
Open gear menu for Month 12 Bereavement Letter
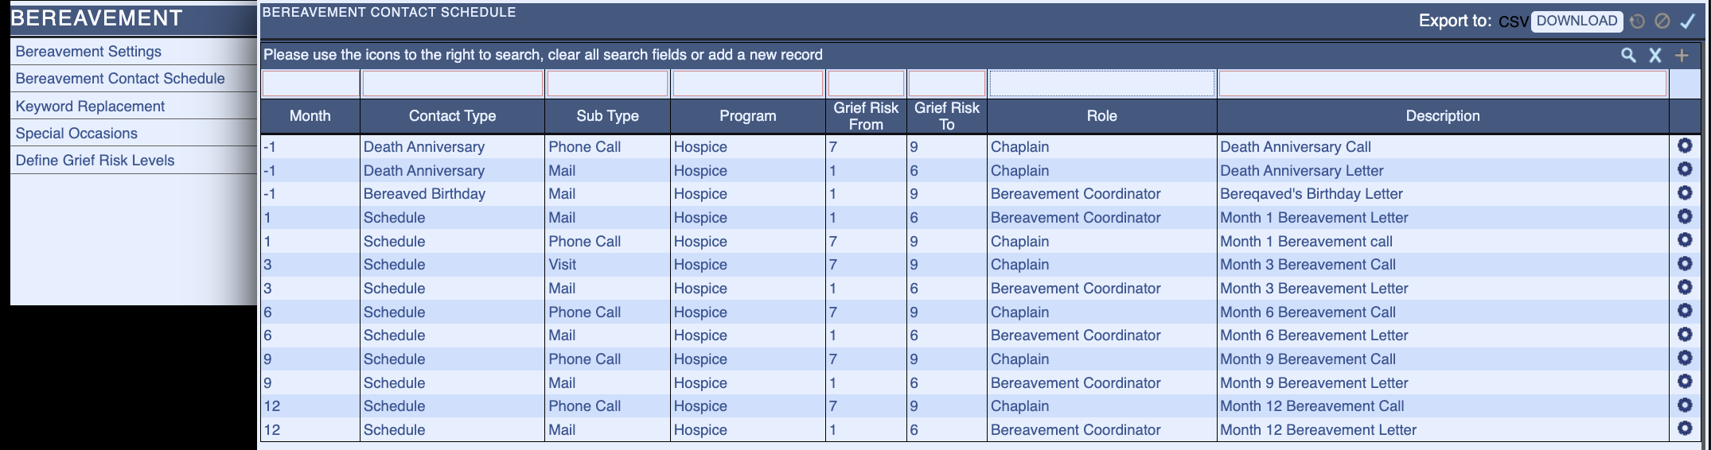pyautogui.click(x=1685, y=429)
